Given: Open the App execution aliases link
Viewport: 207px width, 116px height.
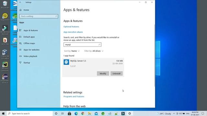Looking at the screenshot, I should 73,32.
